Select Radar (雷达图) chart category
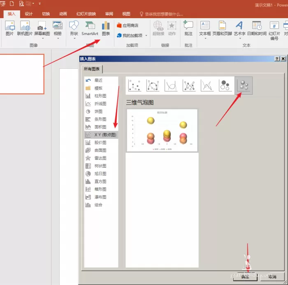 [x=101, y=158]
